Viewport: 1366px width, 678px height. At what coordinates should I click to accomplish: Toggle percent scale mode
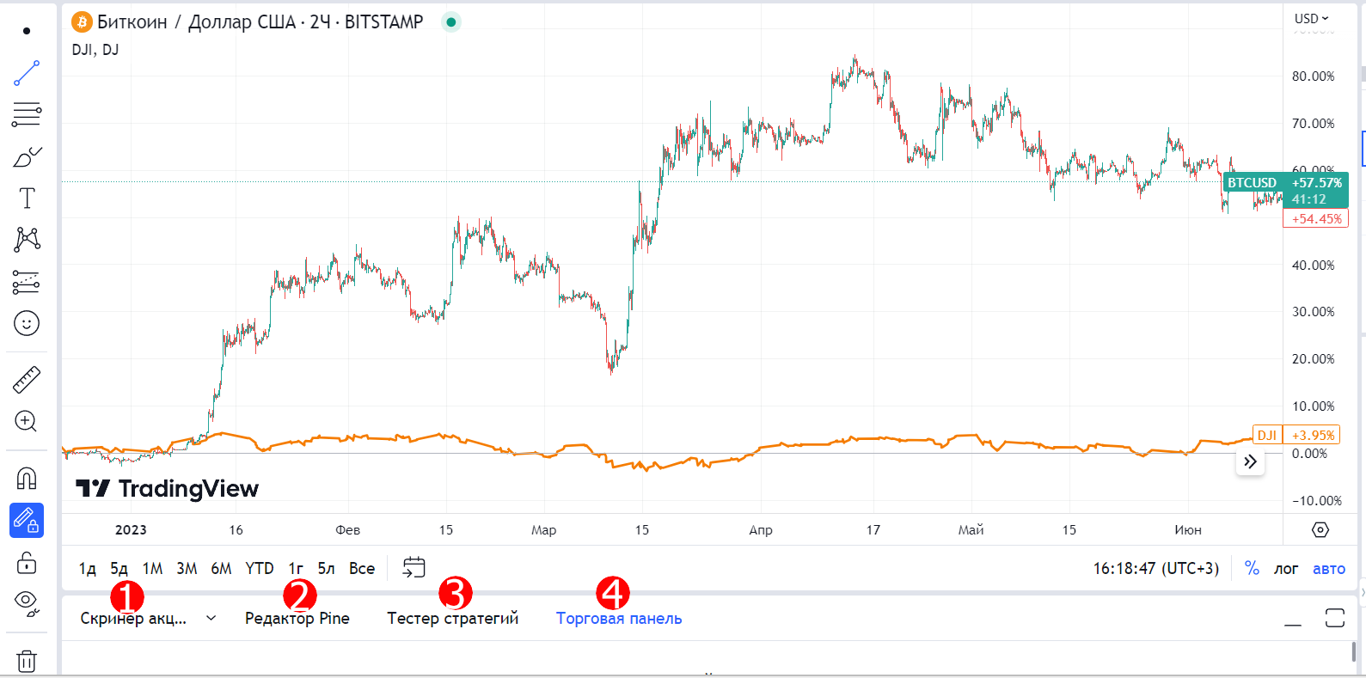(x=1252, y=568)
